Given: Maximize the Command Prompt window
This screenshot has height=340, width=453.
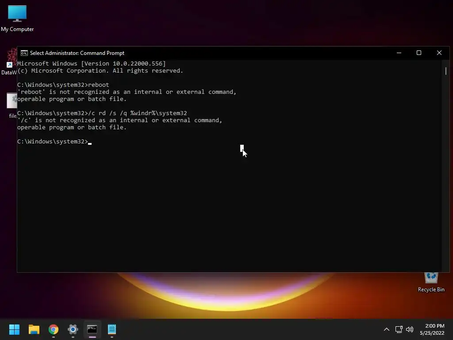Looking at the screenshot, I should pyautogui.click(x=419, y=53).
